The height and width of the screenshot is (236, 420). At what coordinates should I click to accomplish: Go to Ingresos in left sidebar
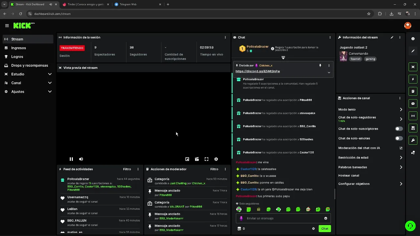(x=28, y=48)
